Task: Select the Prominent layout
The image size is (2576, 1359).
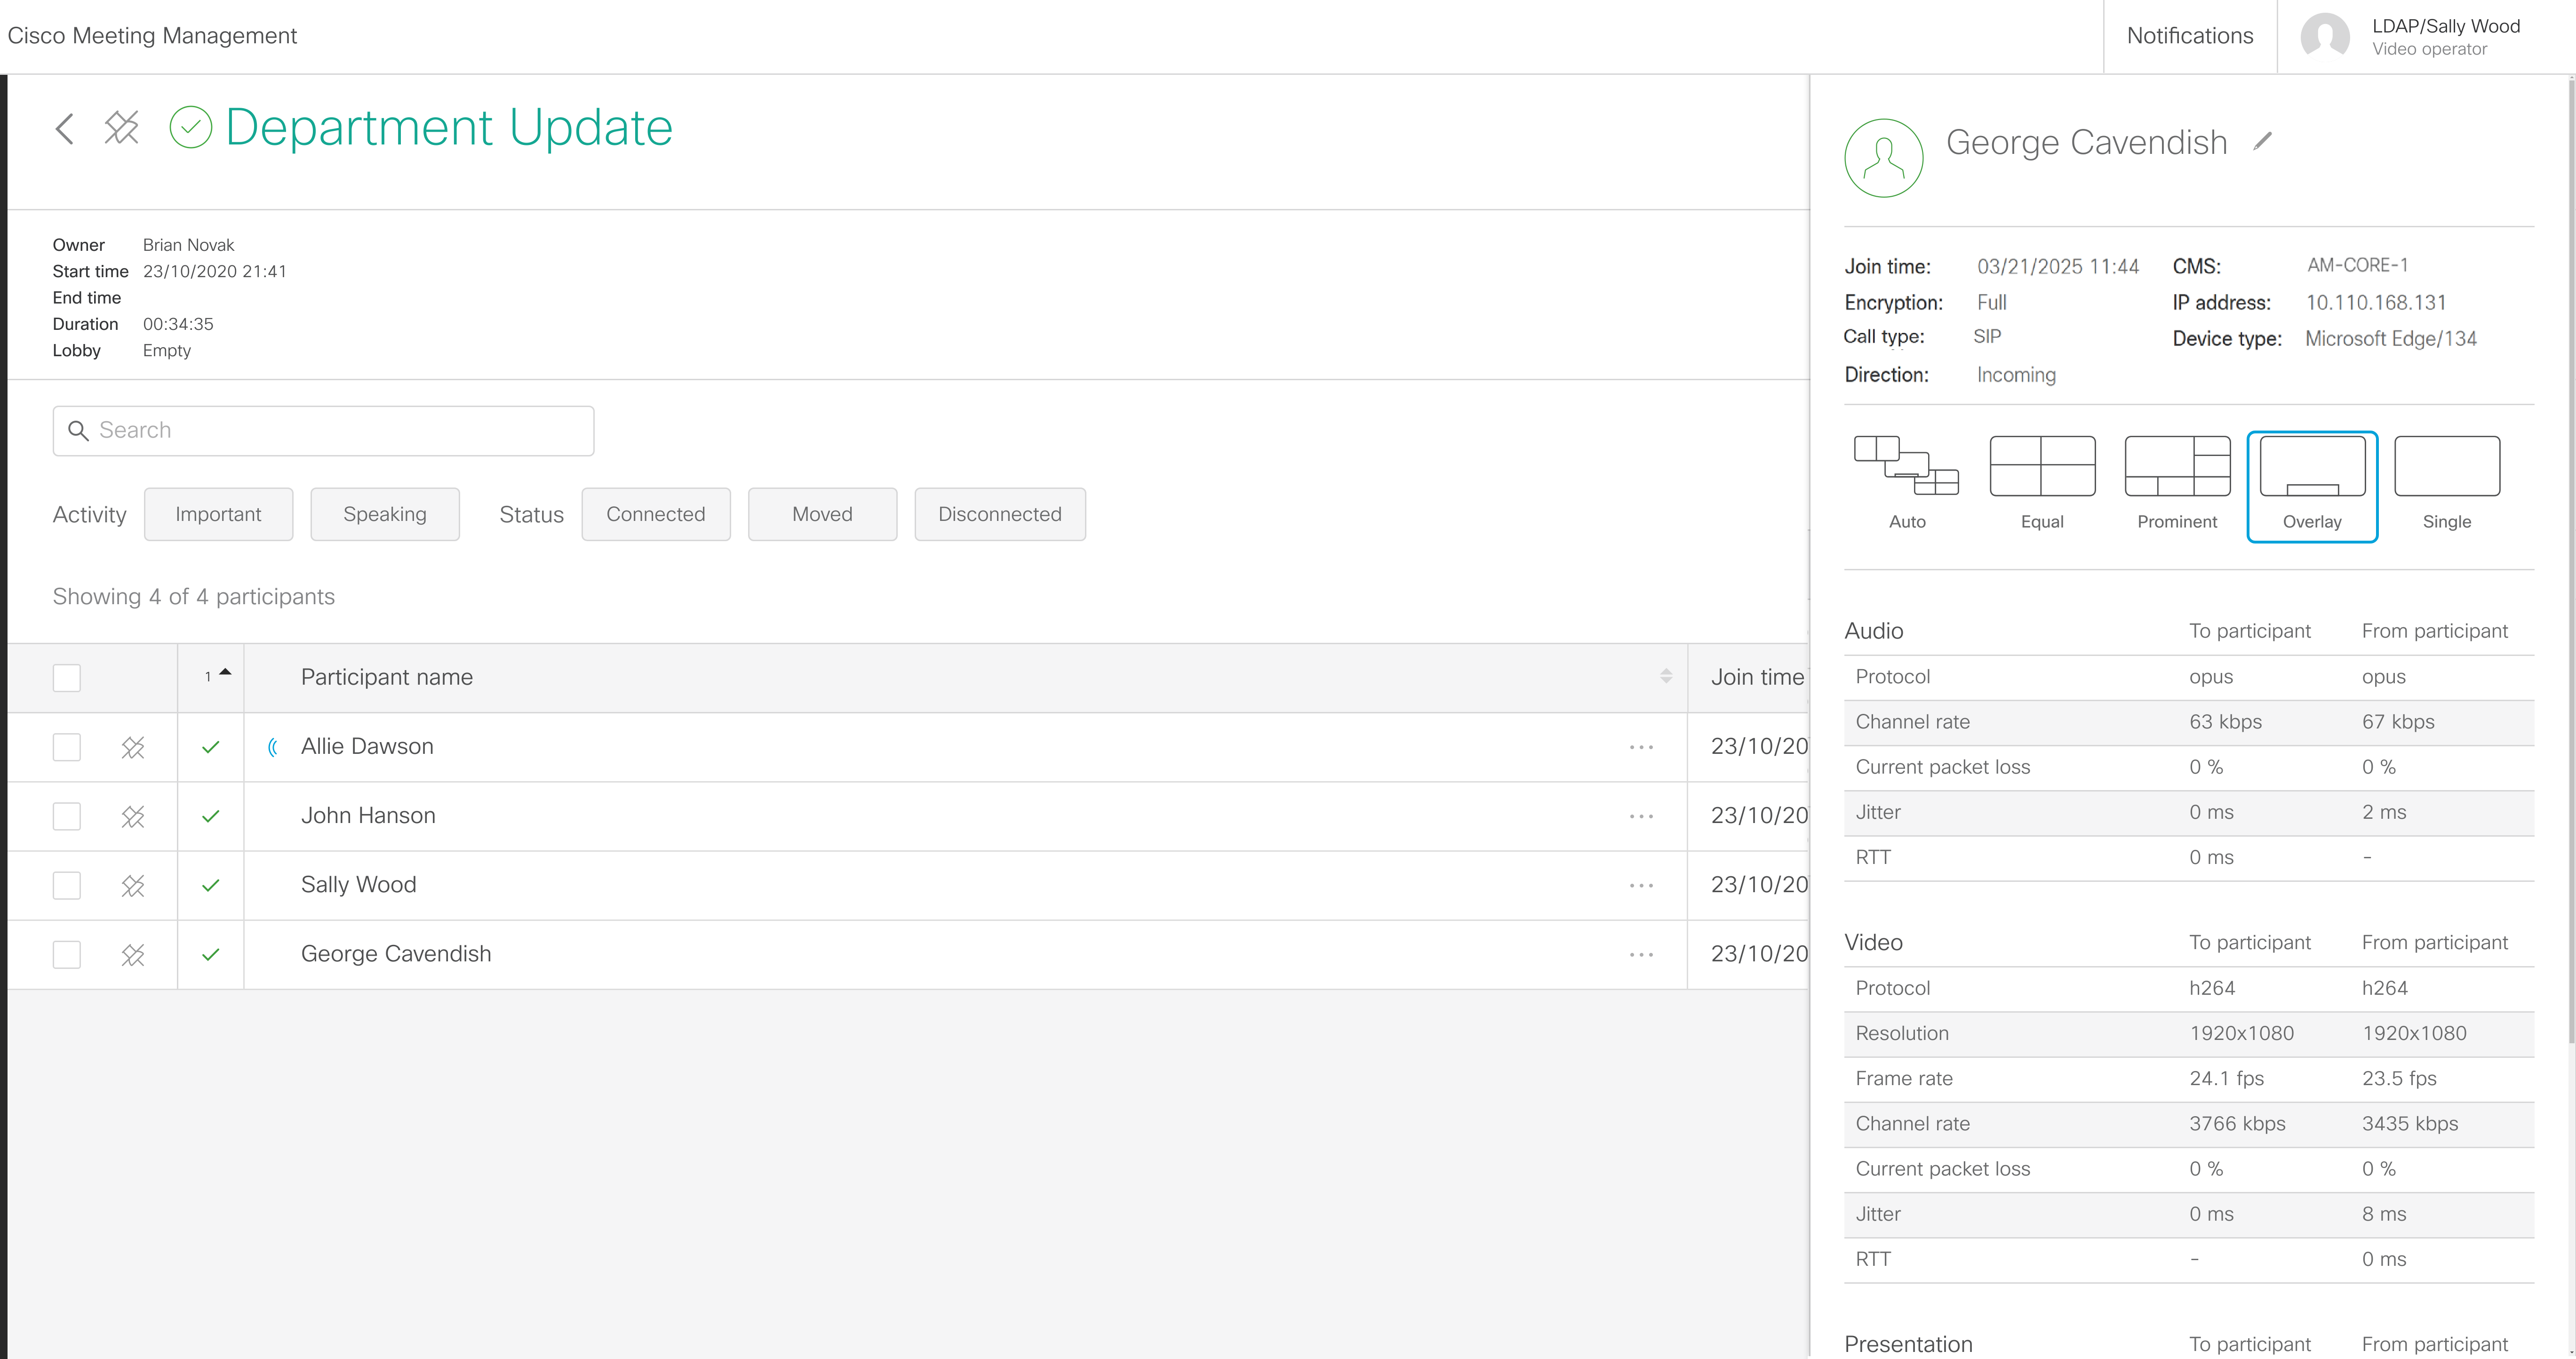Action: click(2177, 485)
